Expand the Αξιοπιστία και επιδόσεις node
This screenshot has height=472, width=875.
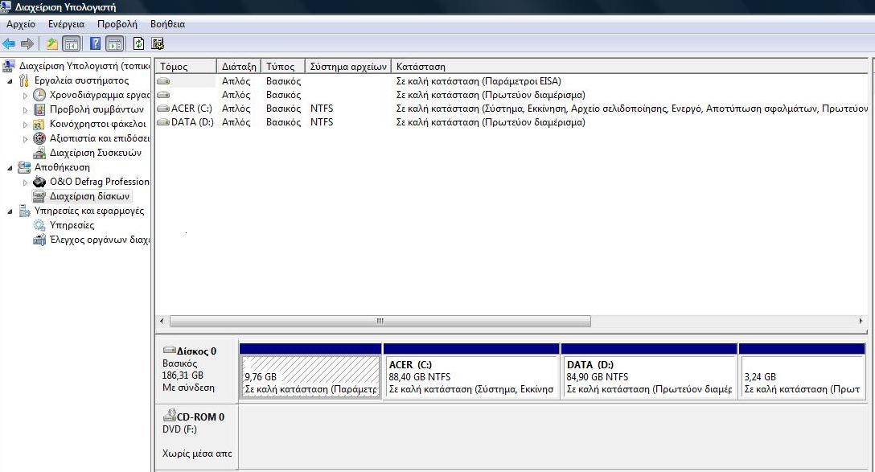[x=25, y=139]
